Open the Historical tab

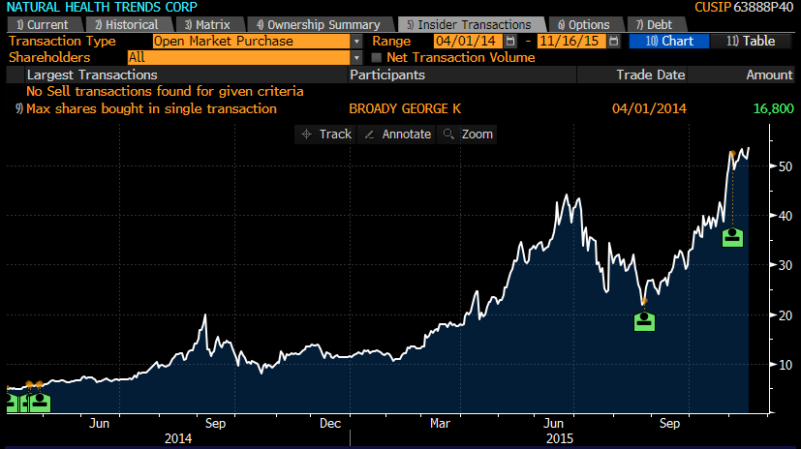[x=128, y=24]
